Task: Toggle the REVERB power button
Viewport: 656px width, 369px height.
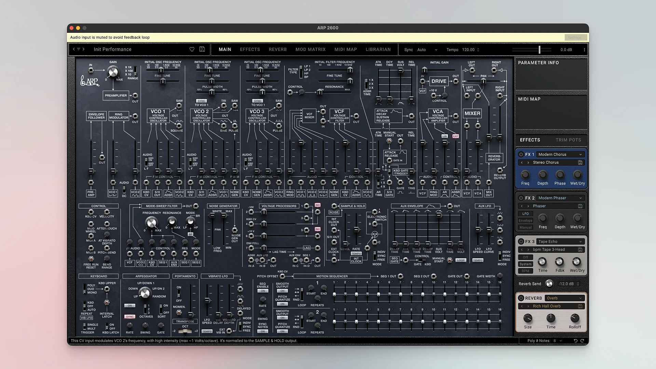Action: point(521,298)
